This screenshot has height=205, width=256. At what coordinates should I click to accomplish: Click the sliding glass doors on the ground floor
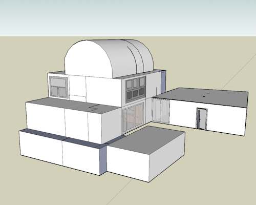[x=133, y=118]
